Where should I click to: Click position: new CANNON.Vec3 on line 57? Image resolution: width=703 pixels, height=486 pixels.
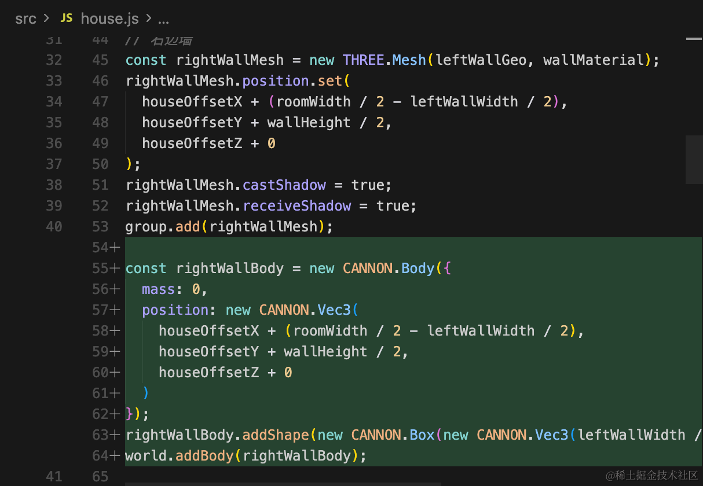[247, 310]
